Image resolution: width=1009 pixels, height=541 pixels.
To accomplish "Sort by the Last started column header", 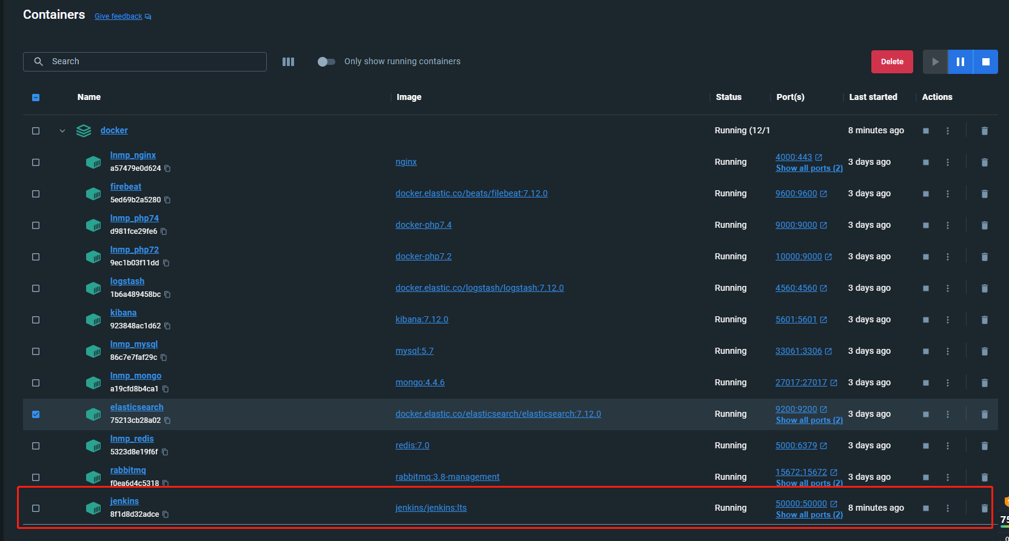I will pos(873,97).
